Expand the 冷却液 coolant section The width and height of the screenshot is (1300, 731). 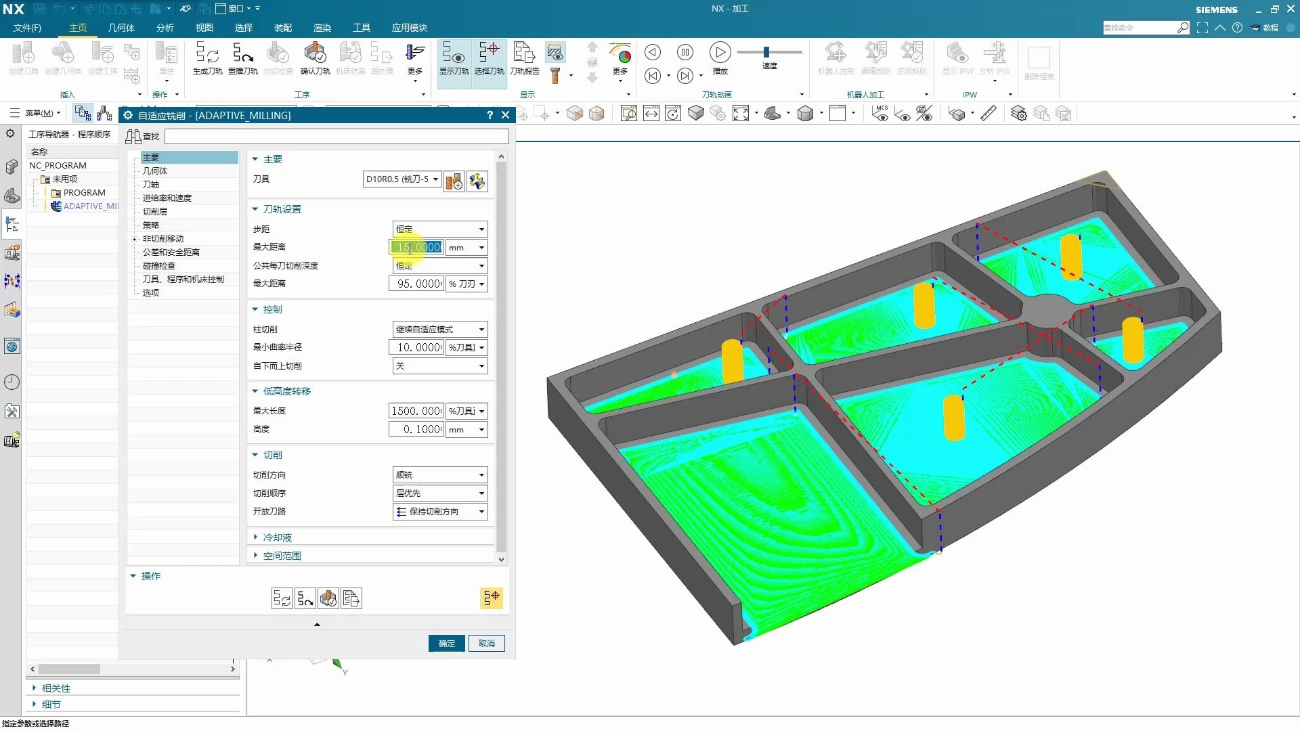[277, 537]
